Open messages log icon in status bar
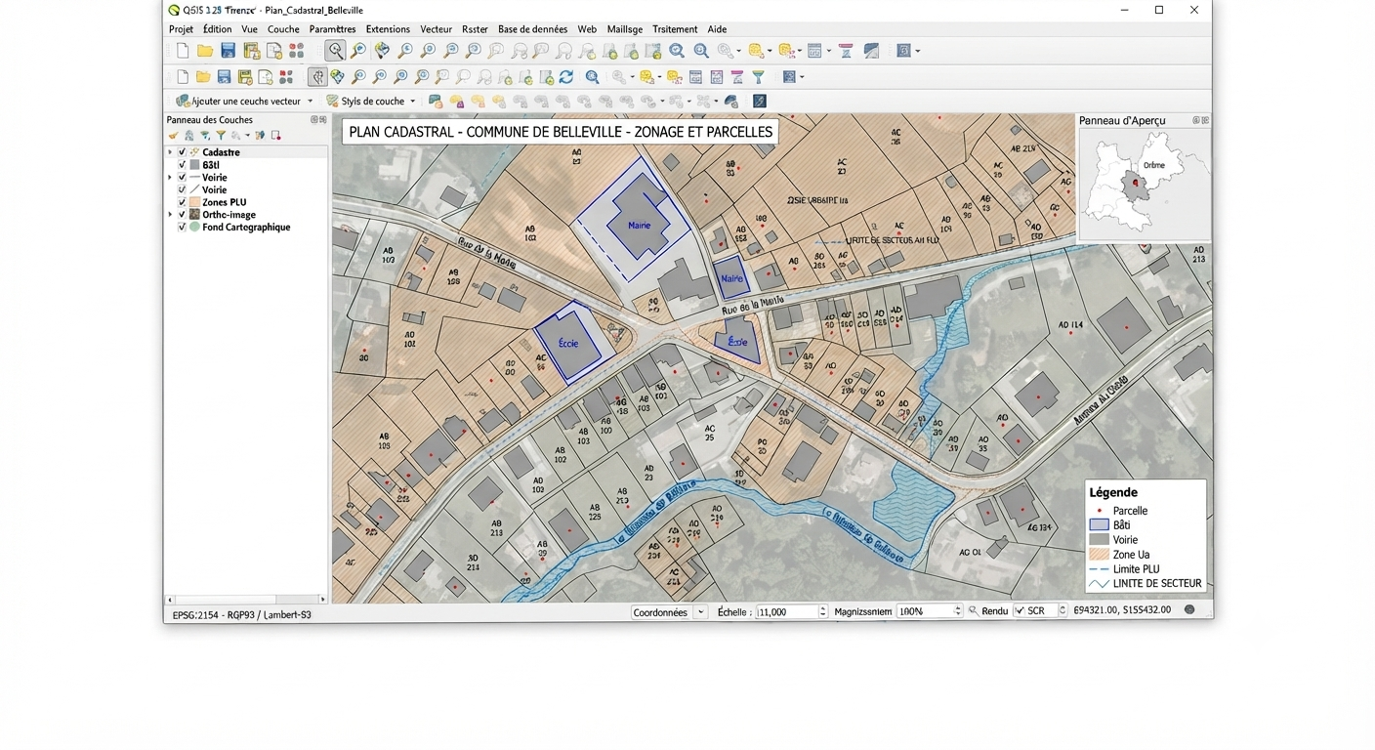Image resolution: width=1375 pixels, height=750 pixels. (1189, 610)
